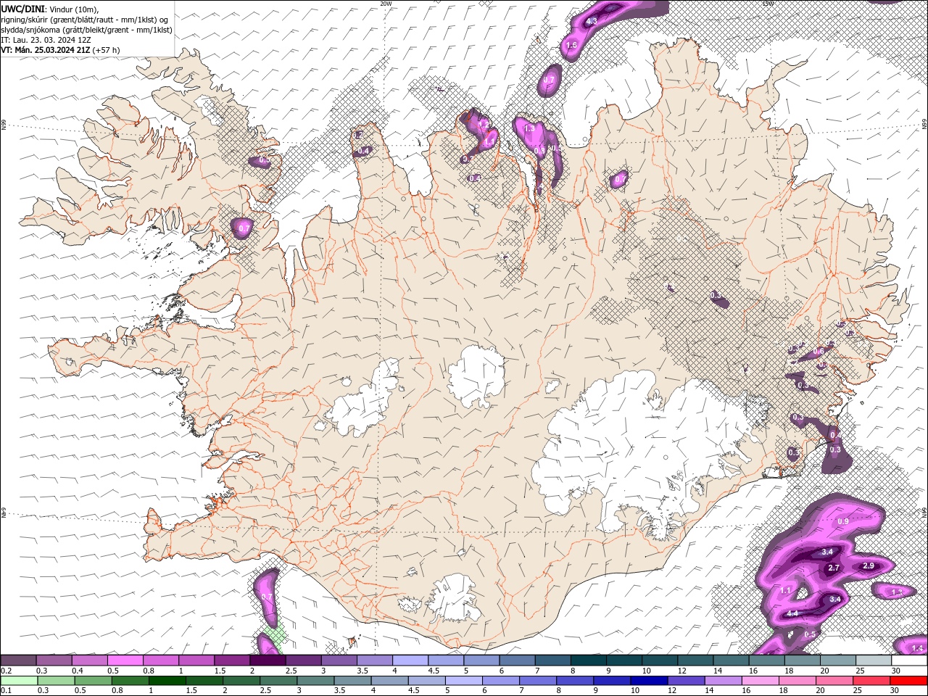This screenshot has width=928, height=696.
Task: Click the 2.7 precipitation value offshore southeast
Action: click(x=833, y=568)
